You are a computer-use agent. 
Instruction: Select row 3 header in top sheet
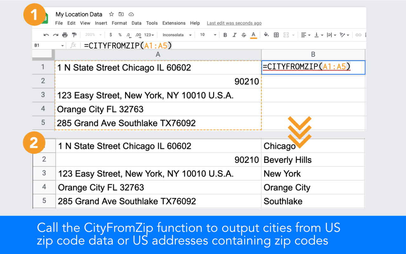[43, 95]
